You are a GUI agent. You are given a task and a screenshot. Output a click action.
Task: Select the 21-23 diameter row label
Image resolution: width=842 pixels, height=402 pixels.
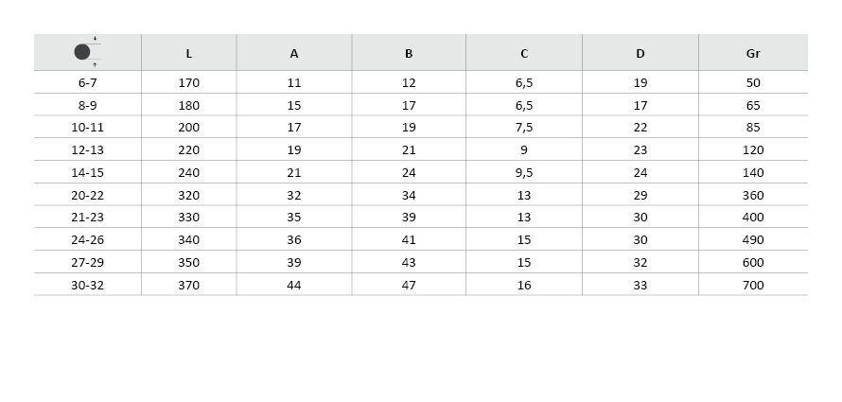88,218
